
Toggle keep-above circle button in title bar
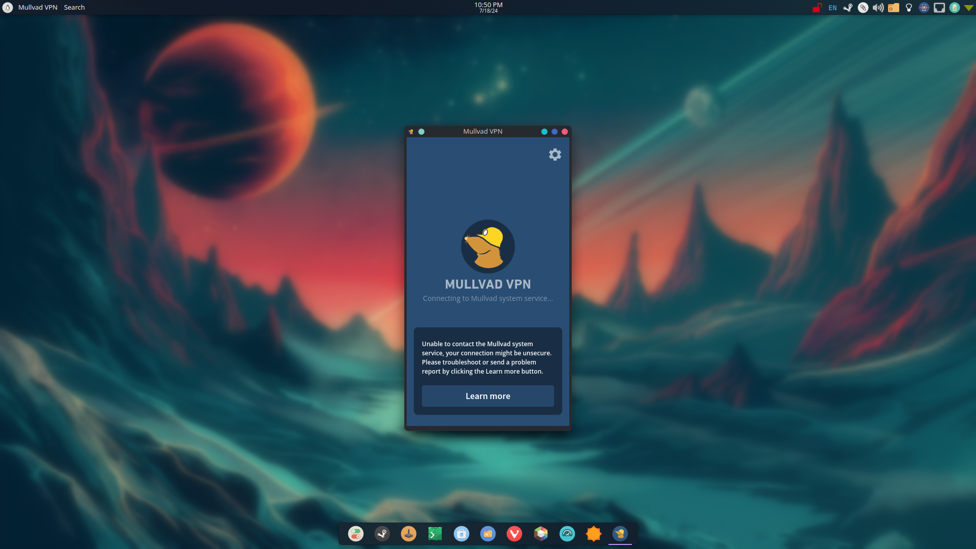coord(421,132)
